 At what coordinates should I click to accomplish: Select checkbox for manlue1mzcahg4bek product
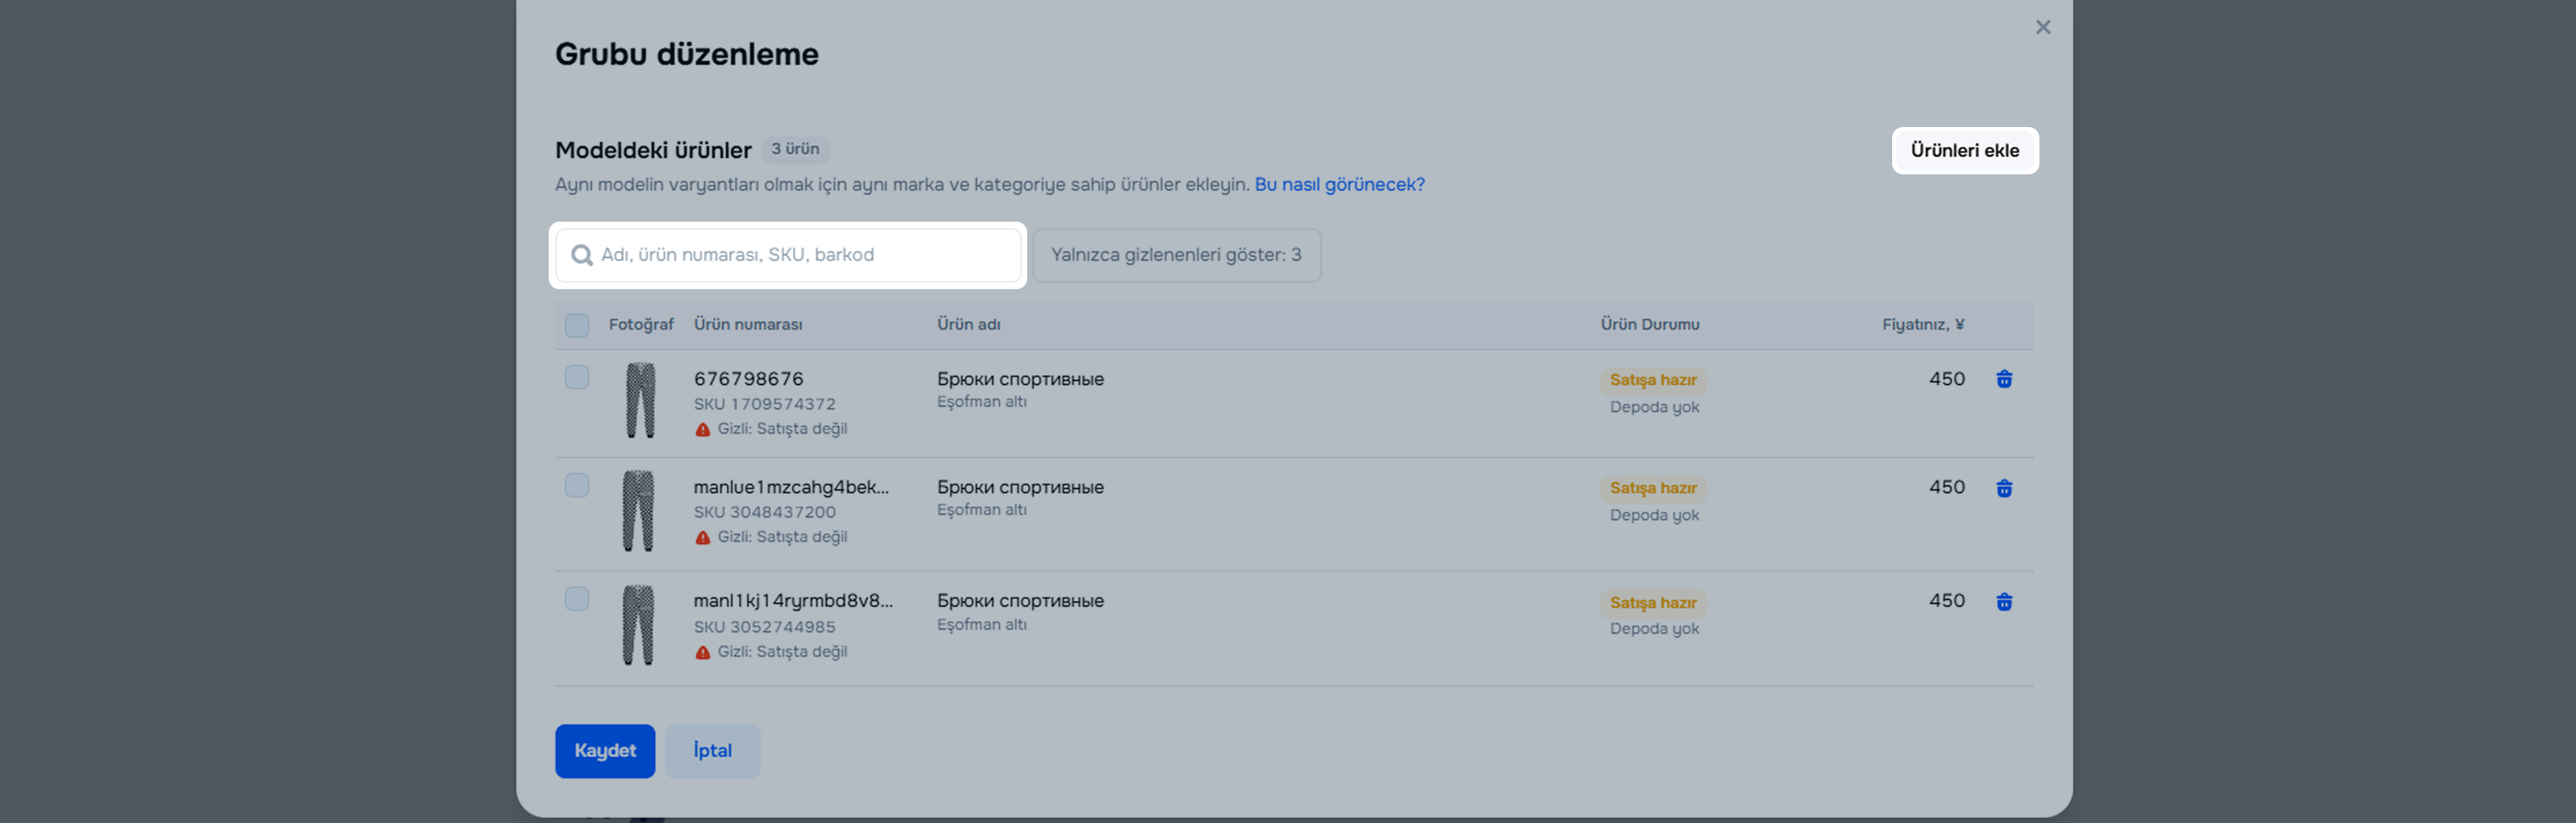pyautogui.click(x=577, y=485)
